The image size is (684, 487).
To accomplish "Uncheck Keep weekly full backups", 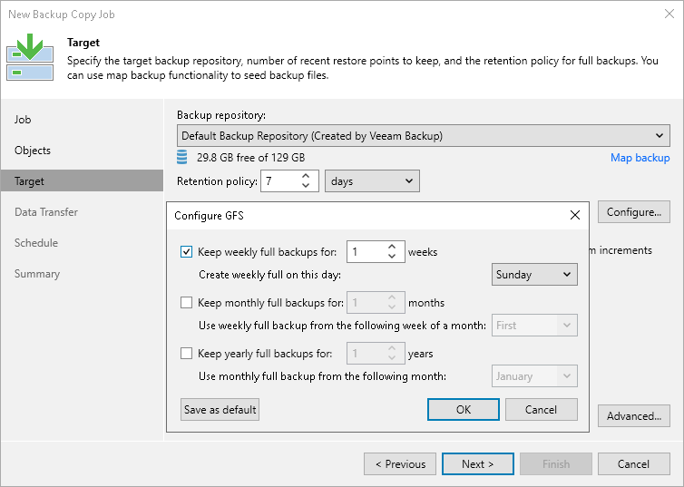I will point(186,251).
